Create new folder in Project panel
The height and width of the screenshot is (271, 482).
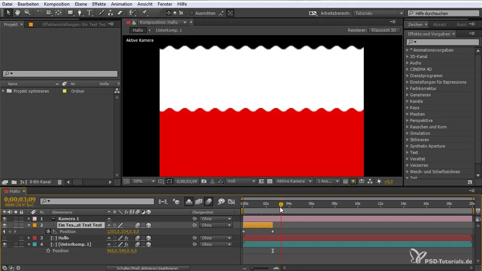coord(14,182)
